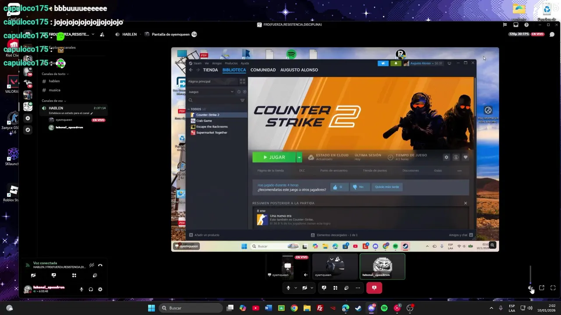Toggle camera in bottom call bar

tap(305, 288)
